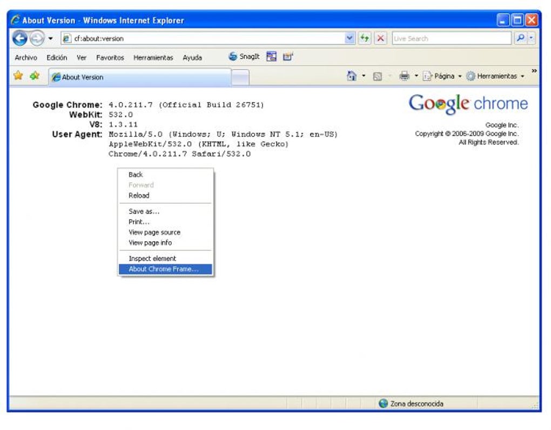Choose View page info in context menu
The width and height of the screenshot is (551, 430).
pos(165,243)
